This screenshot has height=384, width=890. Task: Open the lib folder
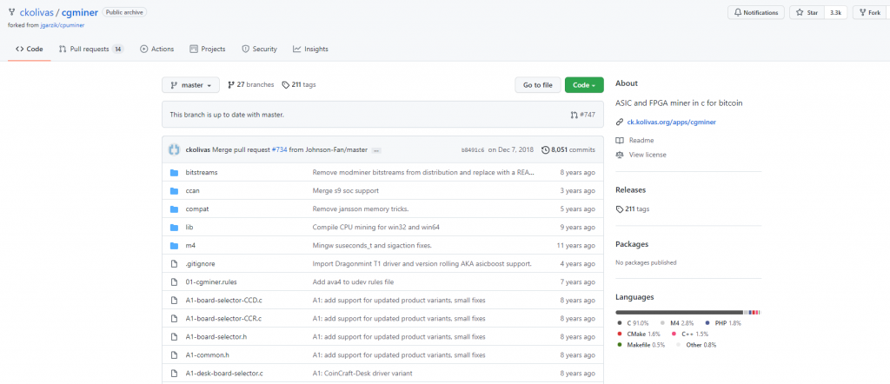coord(189,227)
